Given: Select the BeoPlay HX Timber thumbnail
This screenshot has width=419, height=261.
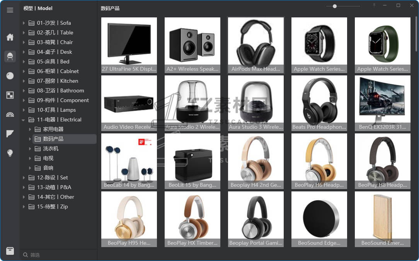Looking at the screenshot, I should [x=192, y=219].
